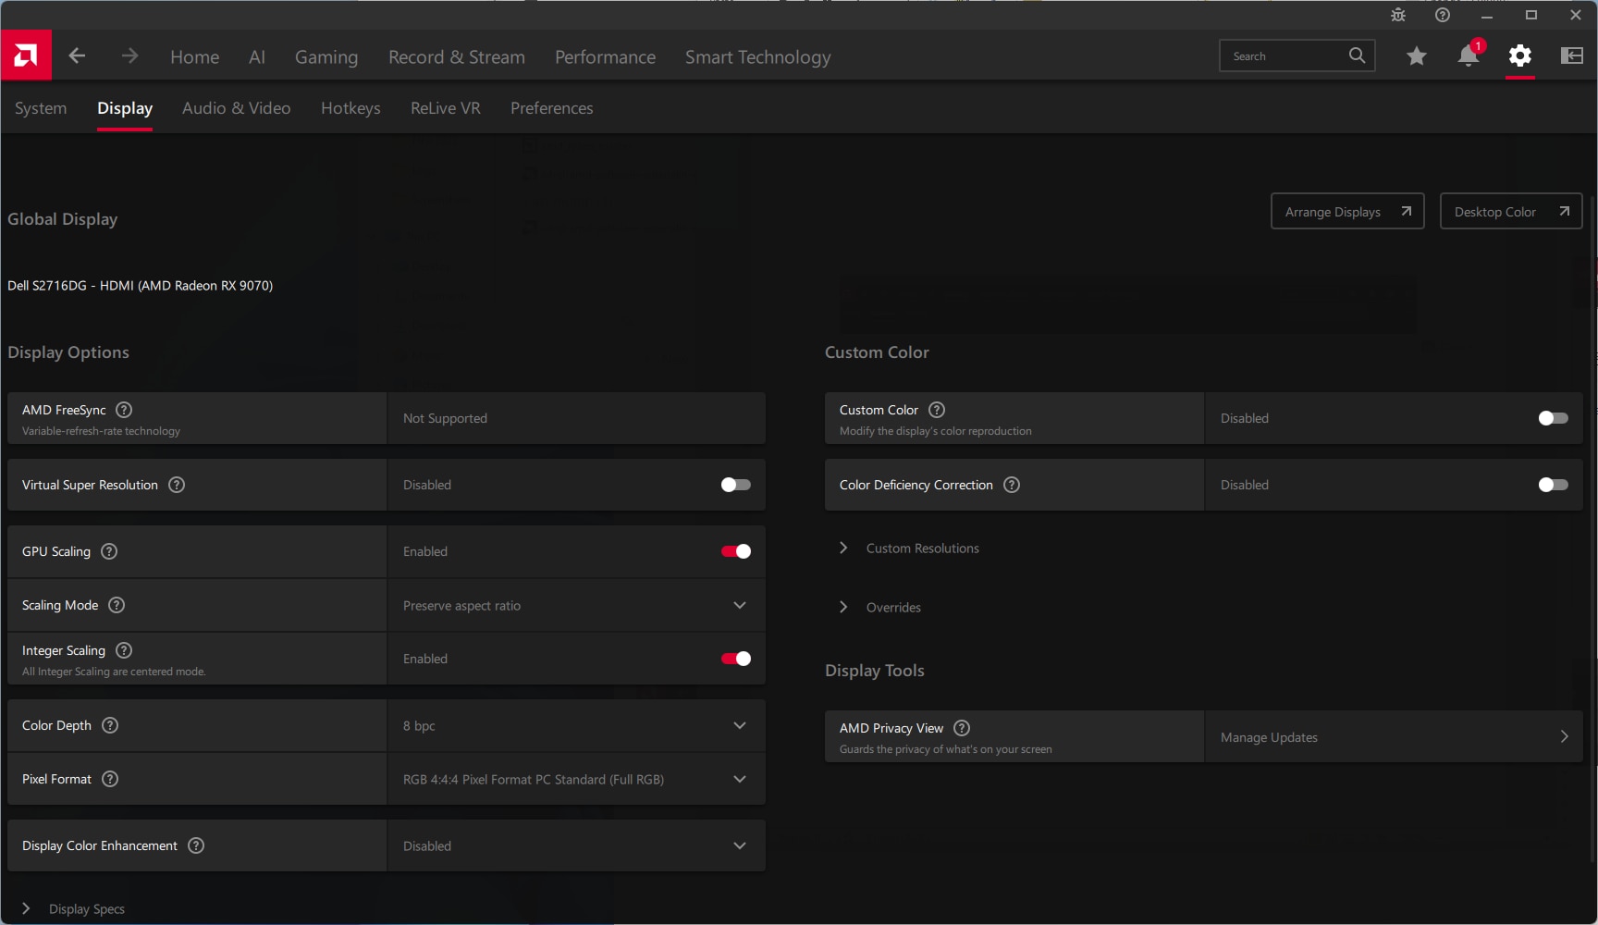Open favorites star icon

click(x=1416, y=56)
